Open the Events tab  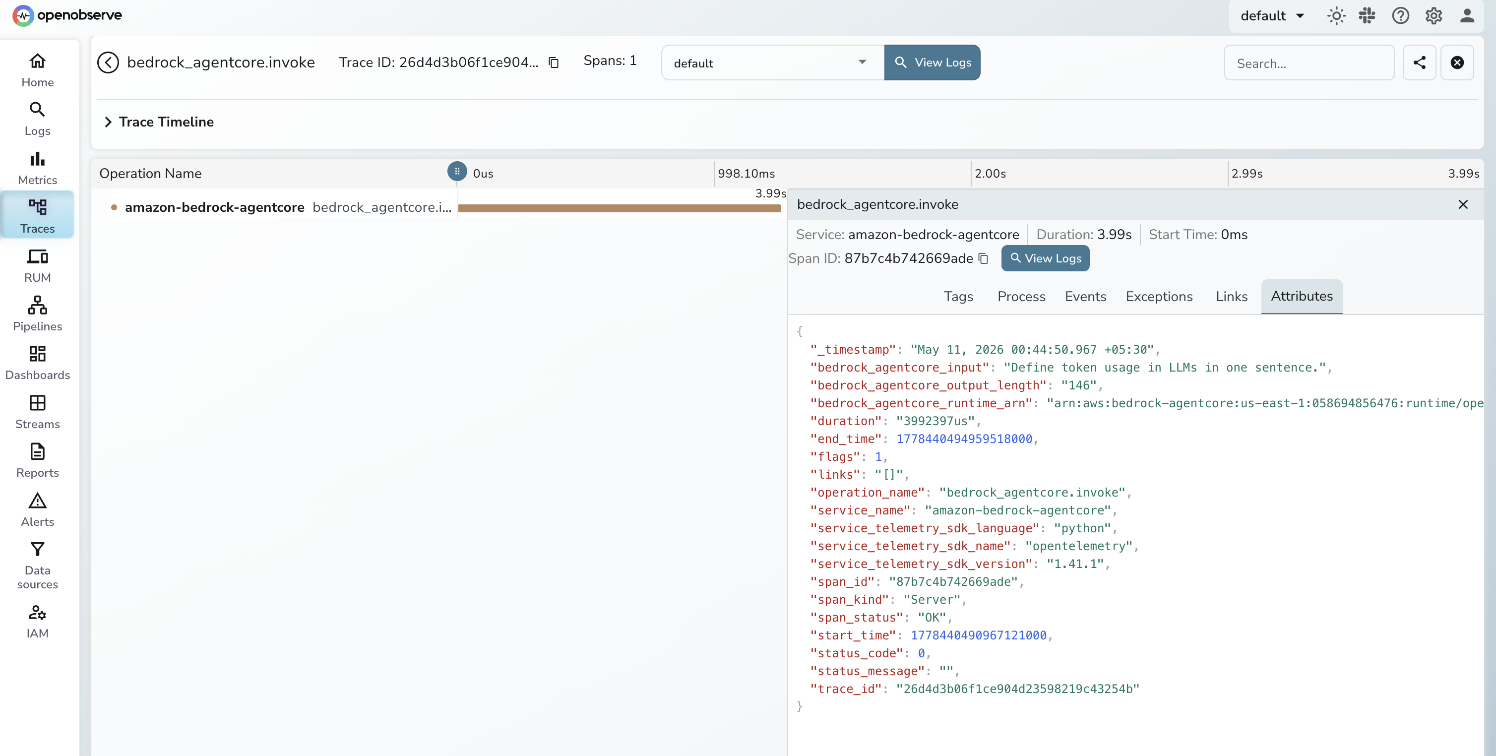pyautogui.click(x=1085, y=297)
